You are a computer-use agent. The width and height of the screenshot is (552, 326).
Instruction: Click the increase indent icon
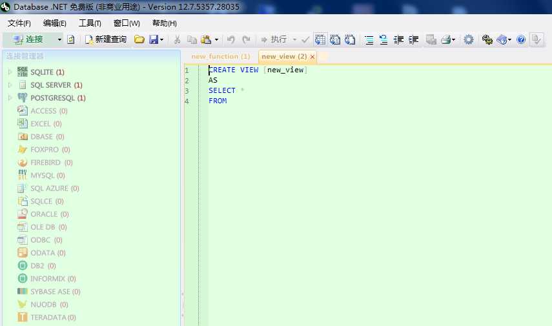tap(414, 40)
